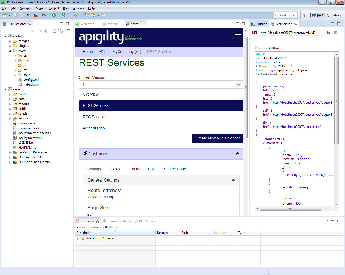The width and height of the screenshot is (345, 275).
Task: Expand the merges folder in the tree
Action: [x=10, y=41]
